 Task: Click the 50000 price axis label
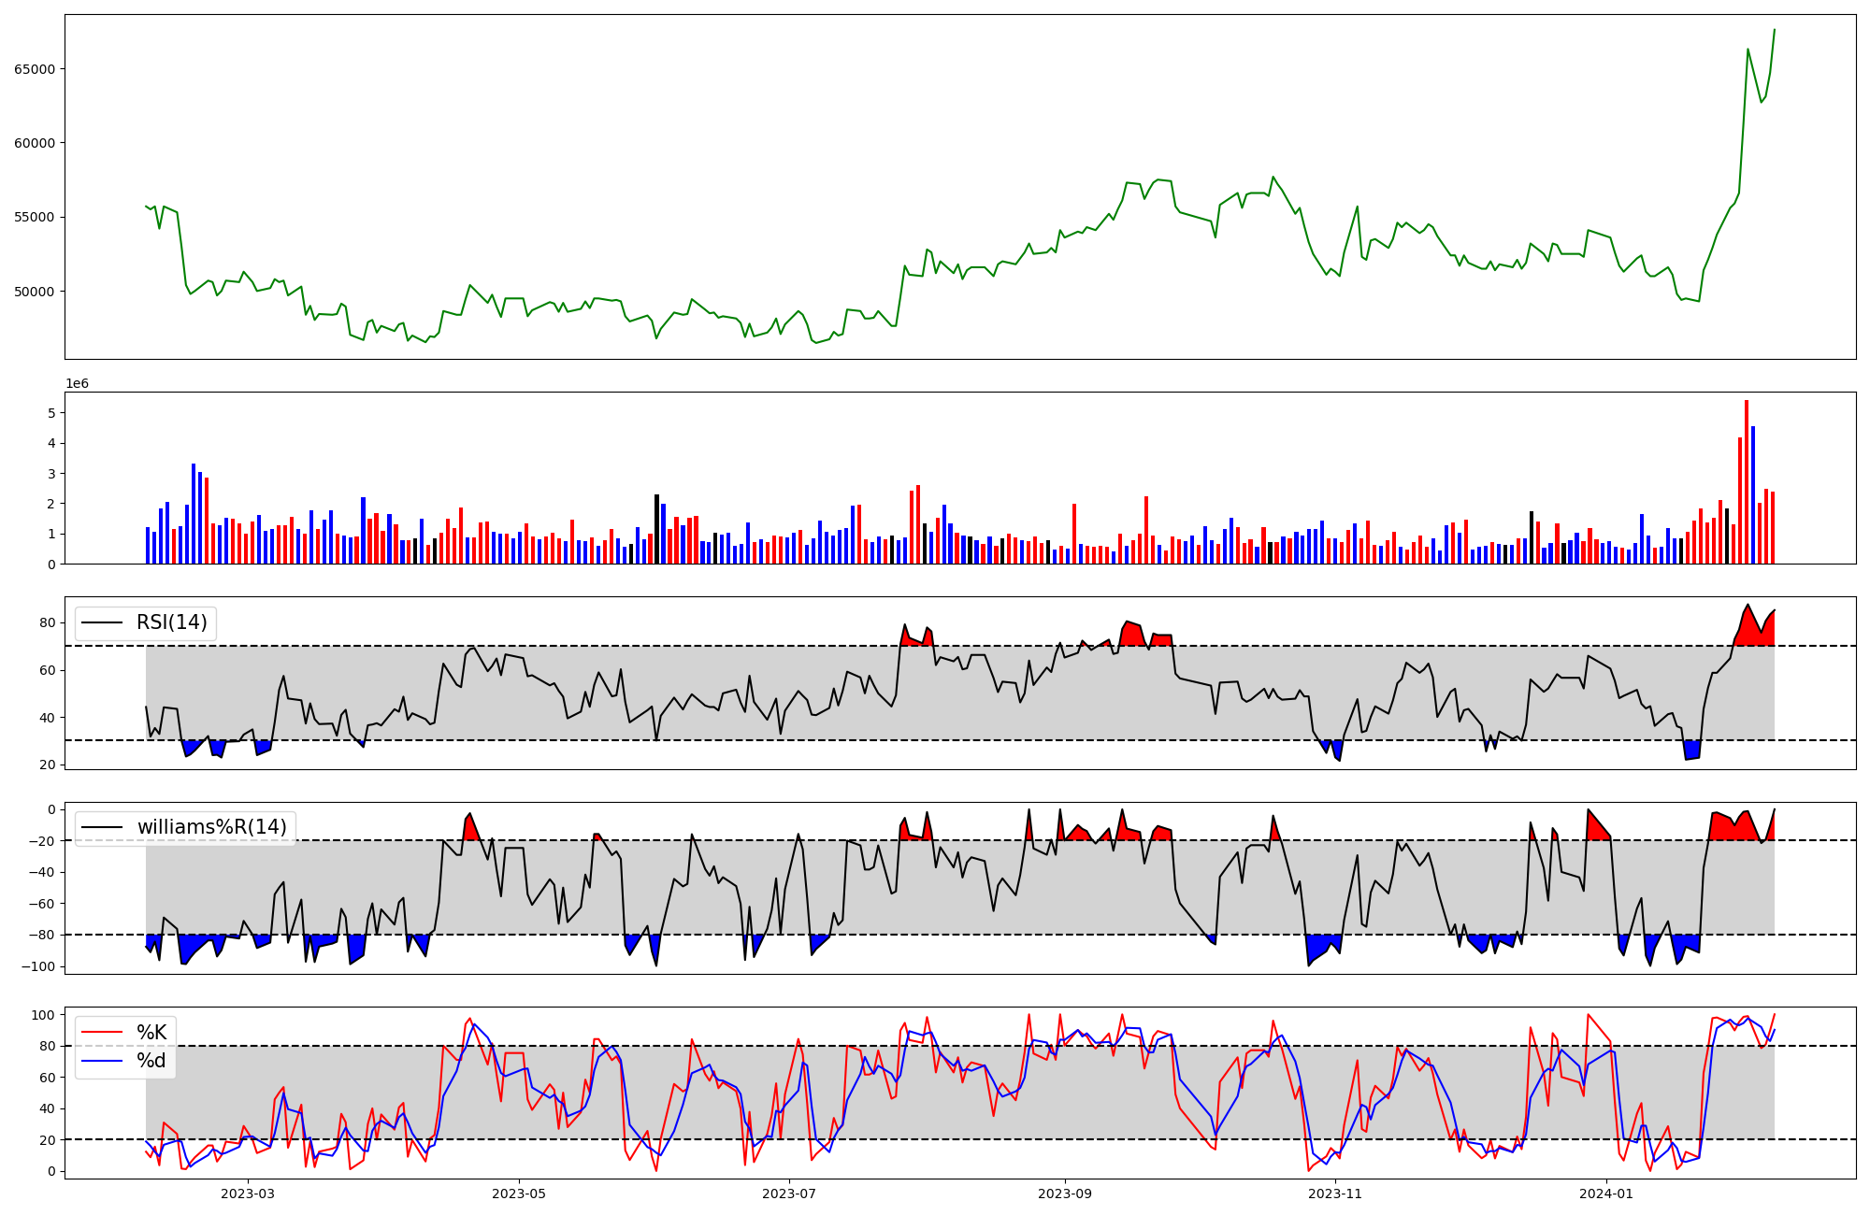35,292
